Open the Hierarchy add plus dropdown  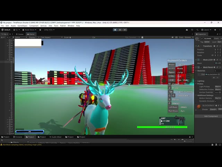pyautogui.click(x=3, y=37)
